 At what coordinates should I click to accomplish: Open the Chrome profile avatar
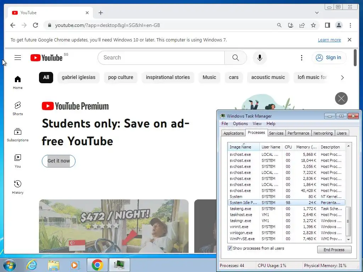point(339,25)
